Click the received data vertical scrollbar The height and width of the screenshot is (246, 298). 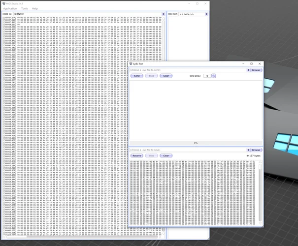260,193
